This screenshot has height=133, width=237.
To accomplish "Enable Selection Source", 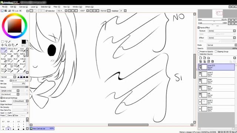I will click(x=198, y=54).
